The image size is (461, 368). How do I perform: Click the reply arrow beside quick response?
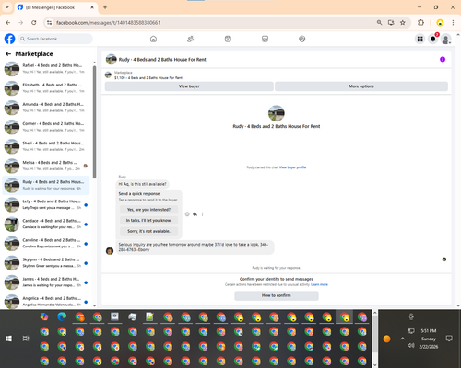click(x=195, y=214)
